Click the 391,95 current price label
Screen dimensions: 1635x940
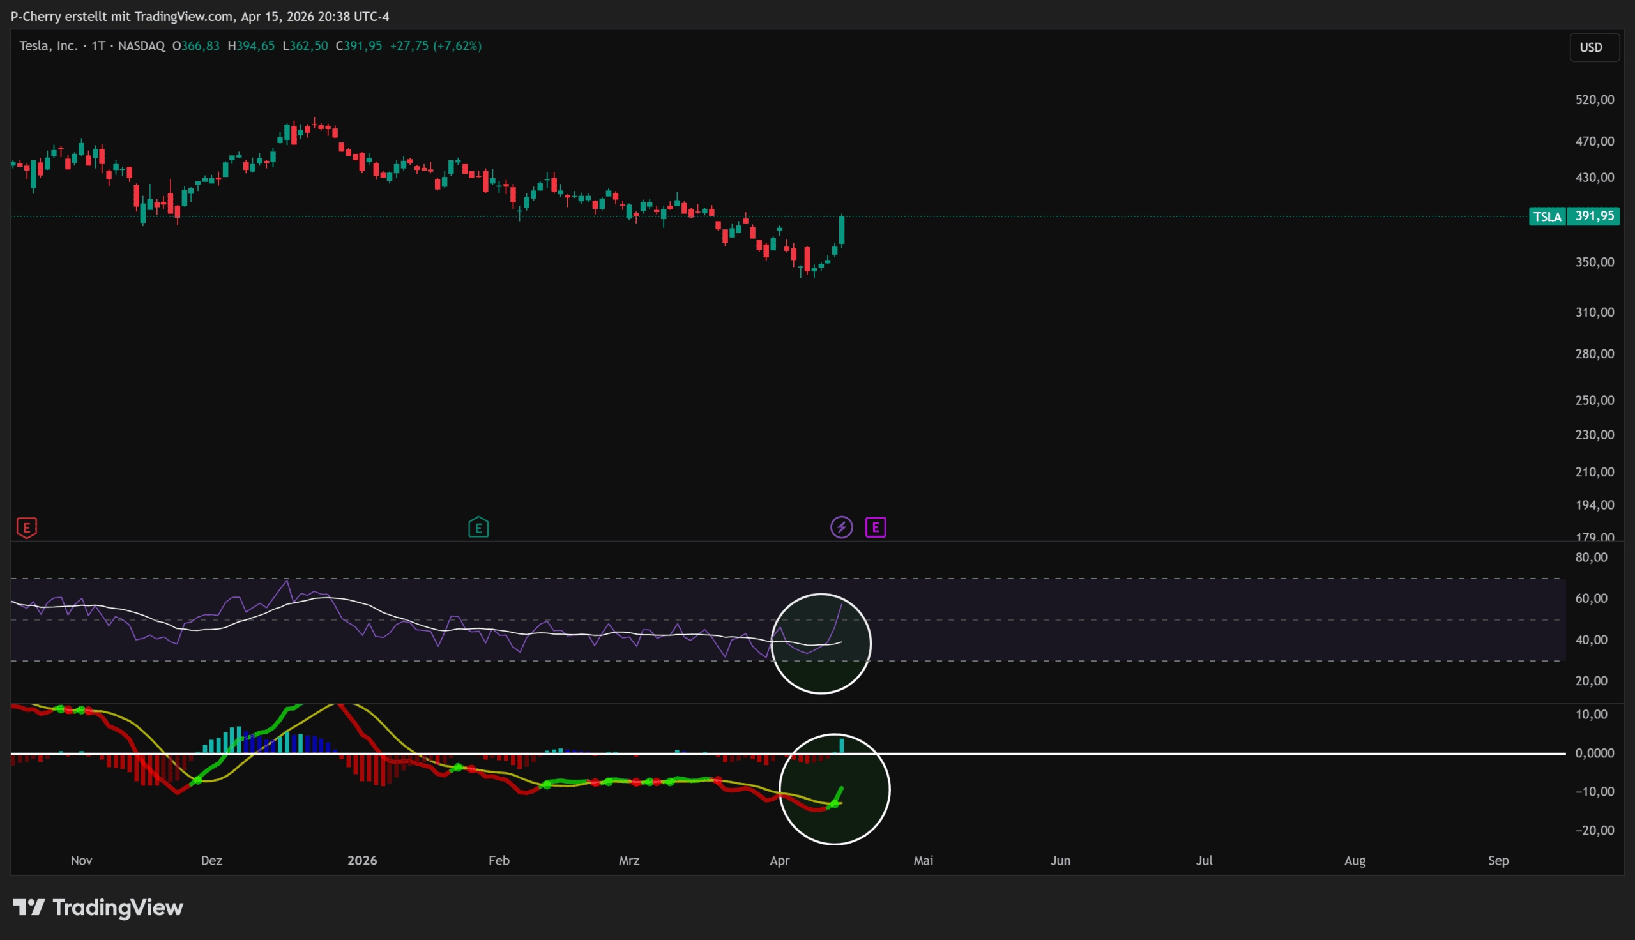[x=1594, y=216]
